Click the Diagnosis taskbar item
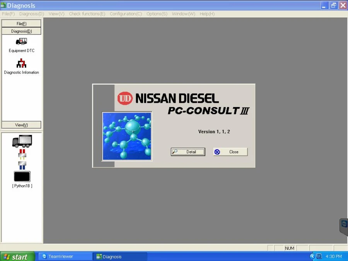The image size is (348, 261). pyautogui.click(x=120, y=257)
